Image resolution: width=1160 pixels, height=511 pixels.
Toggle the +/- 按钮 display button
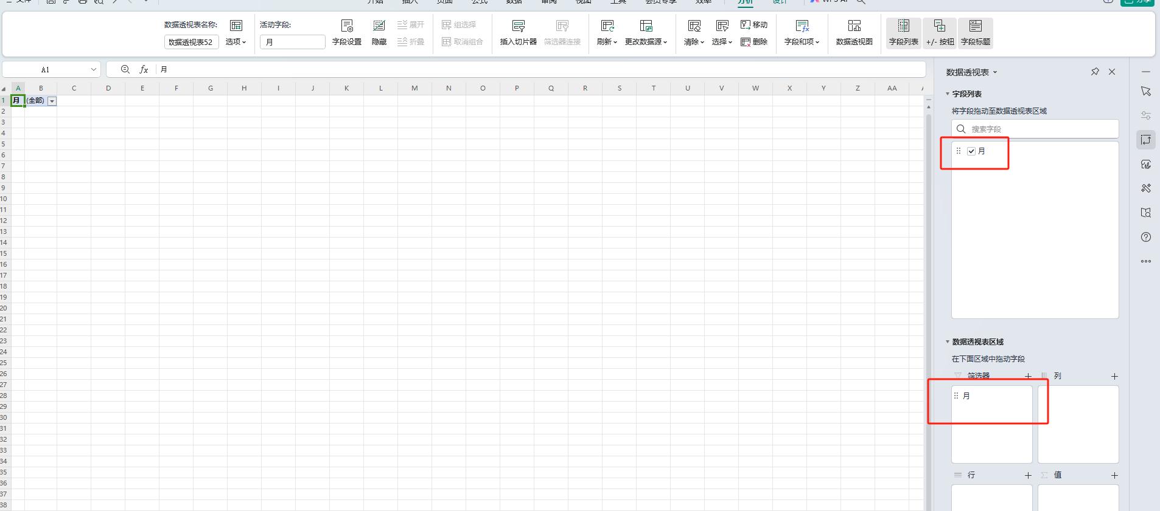click(x=940, y=33)
